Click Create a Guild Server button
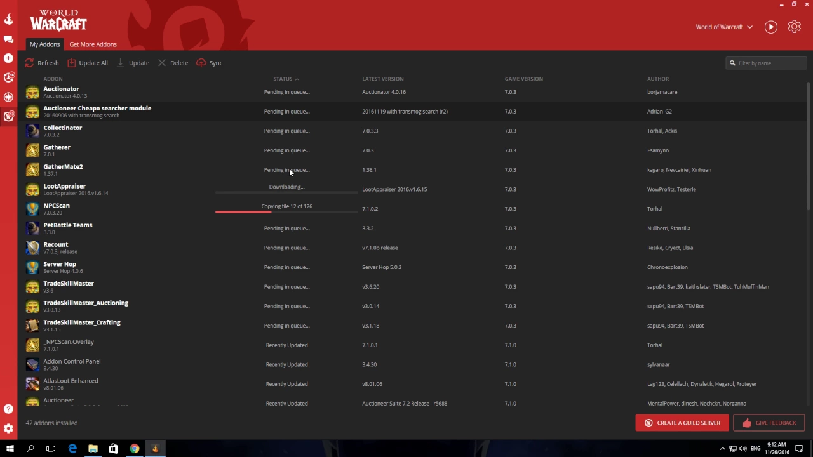The image size is (813, 457). pyautogui.click(x=682, y=423)
